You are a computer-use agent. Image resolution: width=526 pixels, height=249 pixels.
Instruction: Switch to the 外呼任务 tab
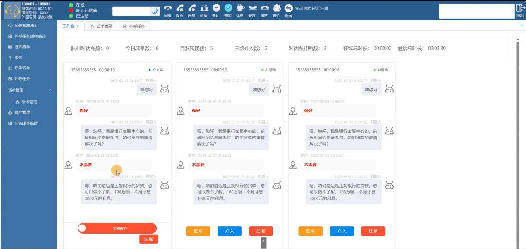tap(134, 27)
